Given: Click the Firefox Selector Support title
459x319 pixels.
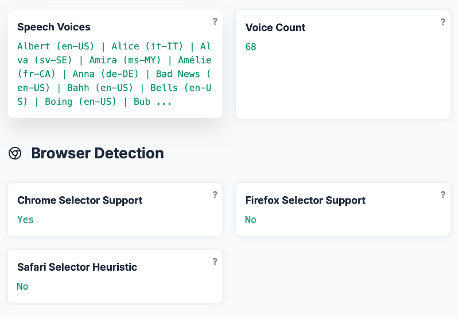Looking at the screenshot, I should (305, 200).
